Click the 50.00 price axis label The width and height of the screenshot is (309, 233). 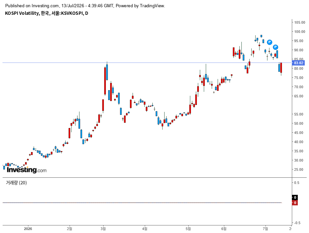299,123
